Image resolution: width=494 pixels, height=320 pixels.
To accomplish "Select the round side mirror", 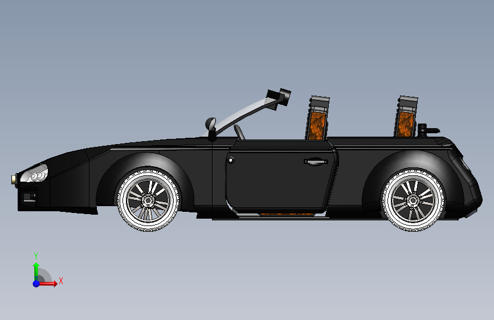I will 211,124.
